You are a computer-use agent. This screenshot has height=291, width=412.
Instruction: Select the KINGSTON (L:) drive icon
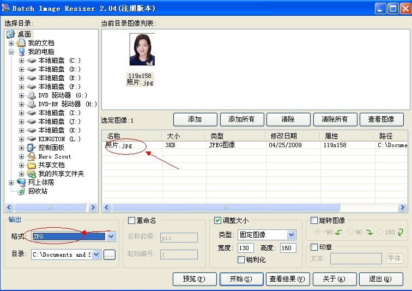[32, 139]
